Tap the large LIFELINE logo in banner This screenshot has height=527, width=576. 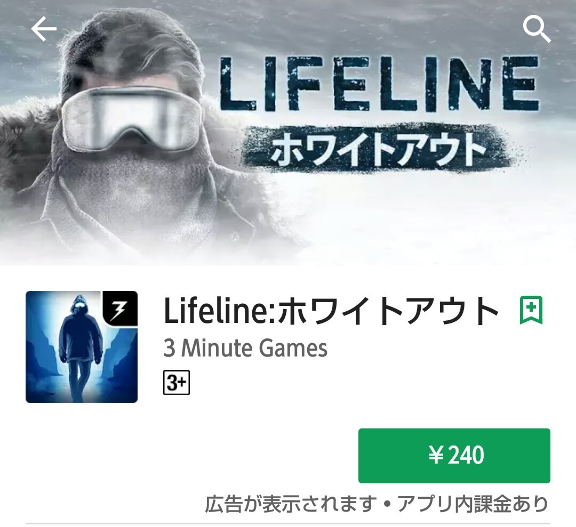pos(379,84)
